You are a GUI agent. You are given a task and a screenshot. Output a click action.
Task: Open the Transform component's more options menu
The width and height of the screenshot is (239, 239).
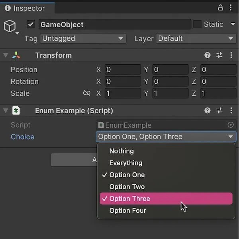pos(231,55)
